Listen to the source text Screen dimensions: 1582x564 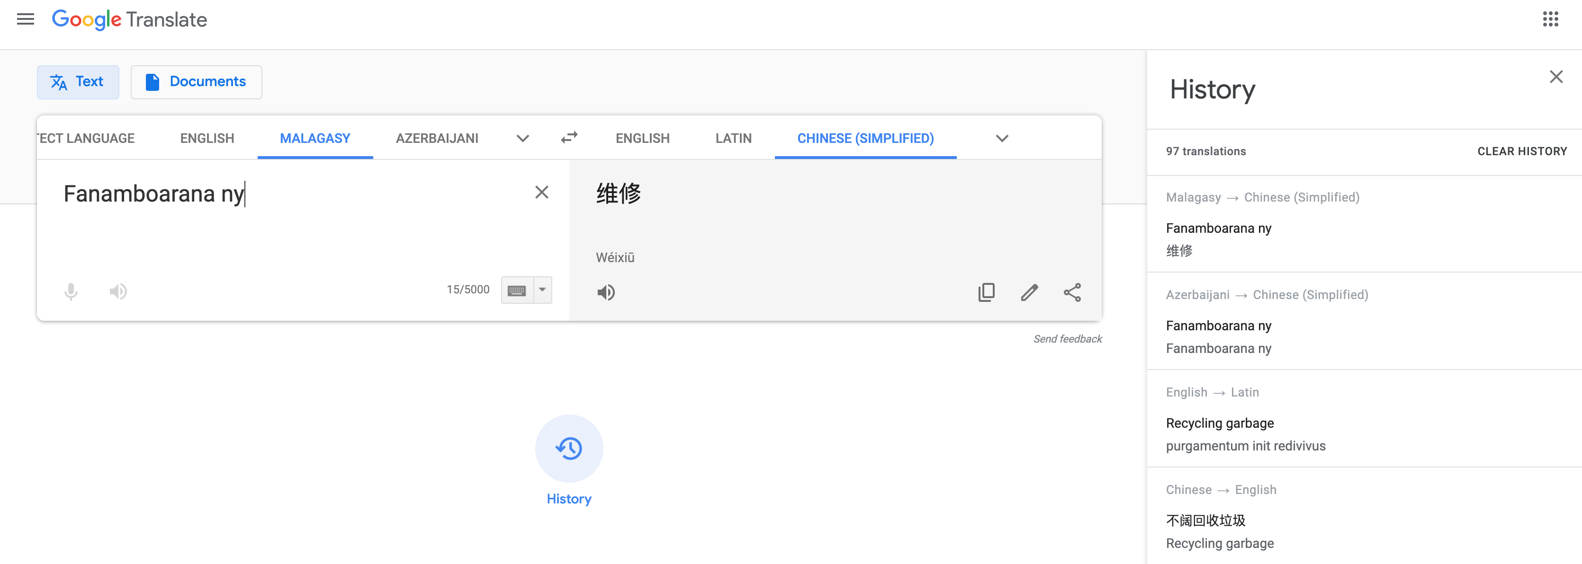(118, 291)
